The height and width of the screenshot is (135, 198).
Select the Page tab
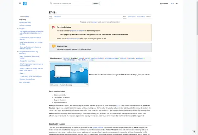(50, 17)
